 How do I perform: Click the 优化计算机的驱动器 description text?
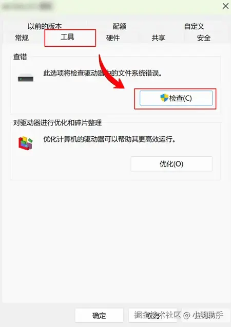click(x=109, y=139)
